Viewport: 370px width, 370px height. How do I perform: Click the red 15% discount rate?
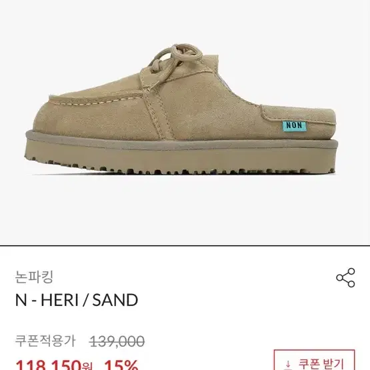[x=121, y=365]
